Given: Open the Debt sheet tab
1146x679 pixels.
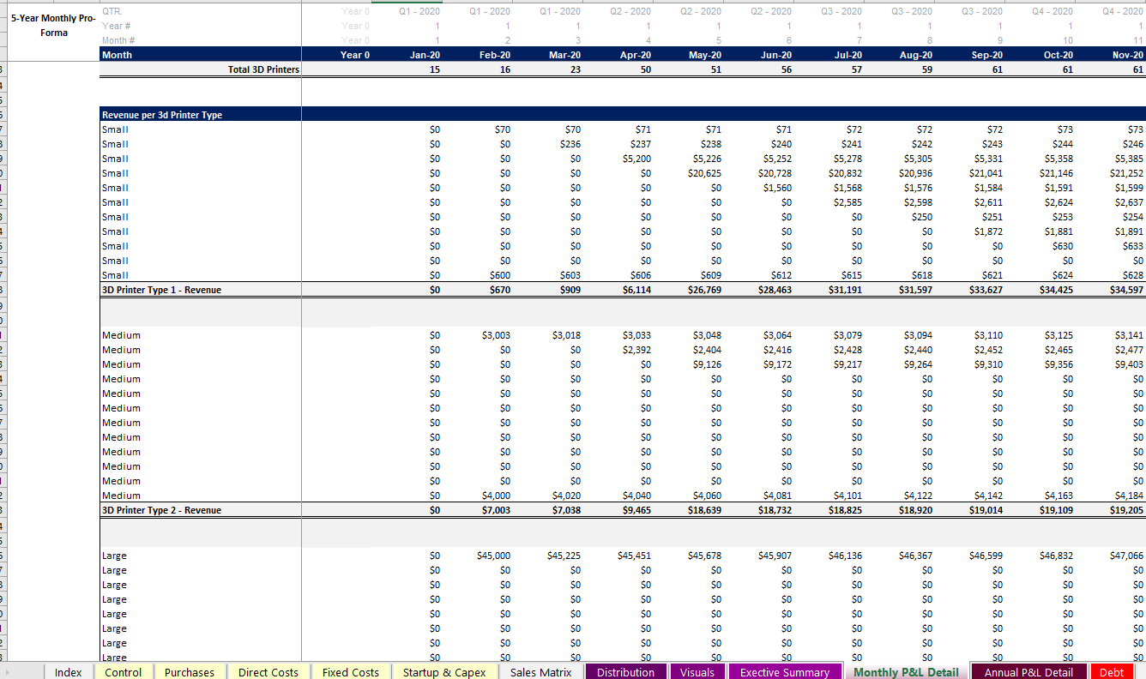Looking at the screenshot, I should [1112, 672].
